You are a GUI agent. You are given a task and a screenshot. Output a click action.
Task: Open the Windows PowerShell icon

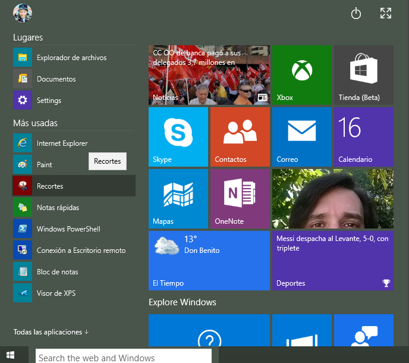23,229
